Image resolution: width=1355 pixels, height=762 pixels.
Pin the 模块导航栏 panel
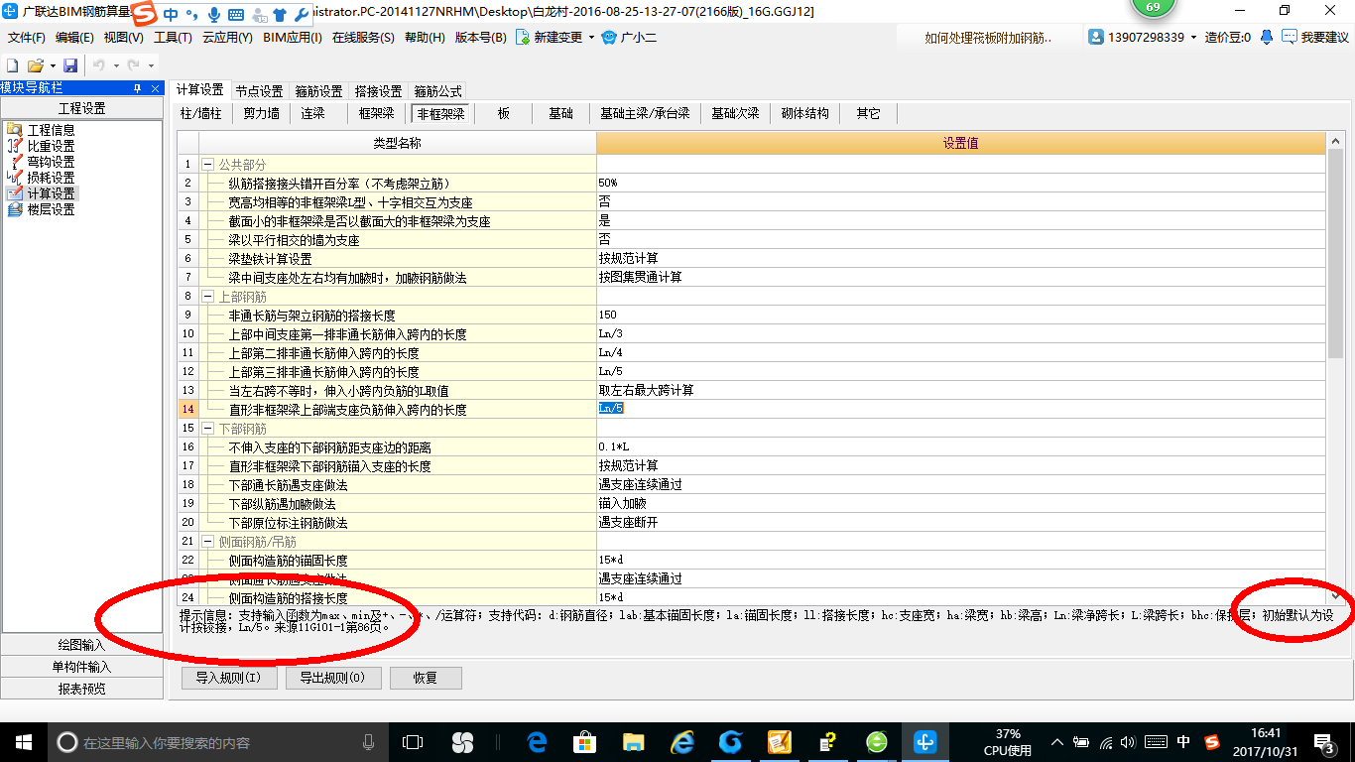[137, 88]
